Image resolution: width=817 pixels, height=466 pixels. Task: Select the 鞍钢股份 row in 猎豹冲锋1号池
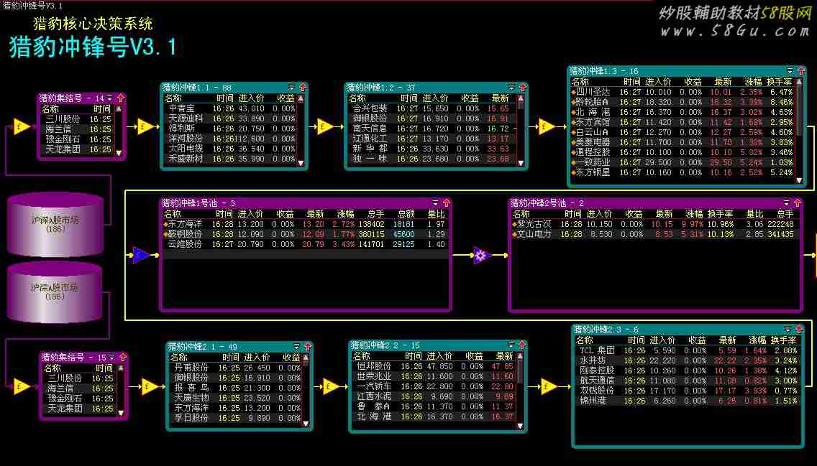point(305,234)
